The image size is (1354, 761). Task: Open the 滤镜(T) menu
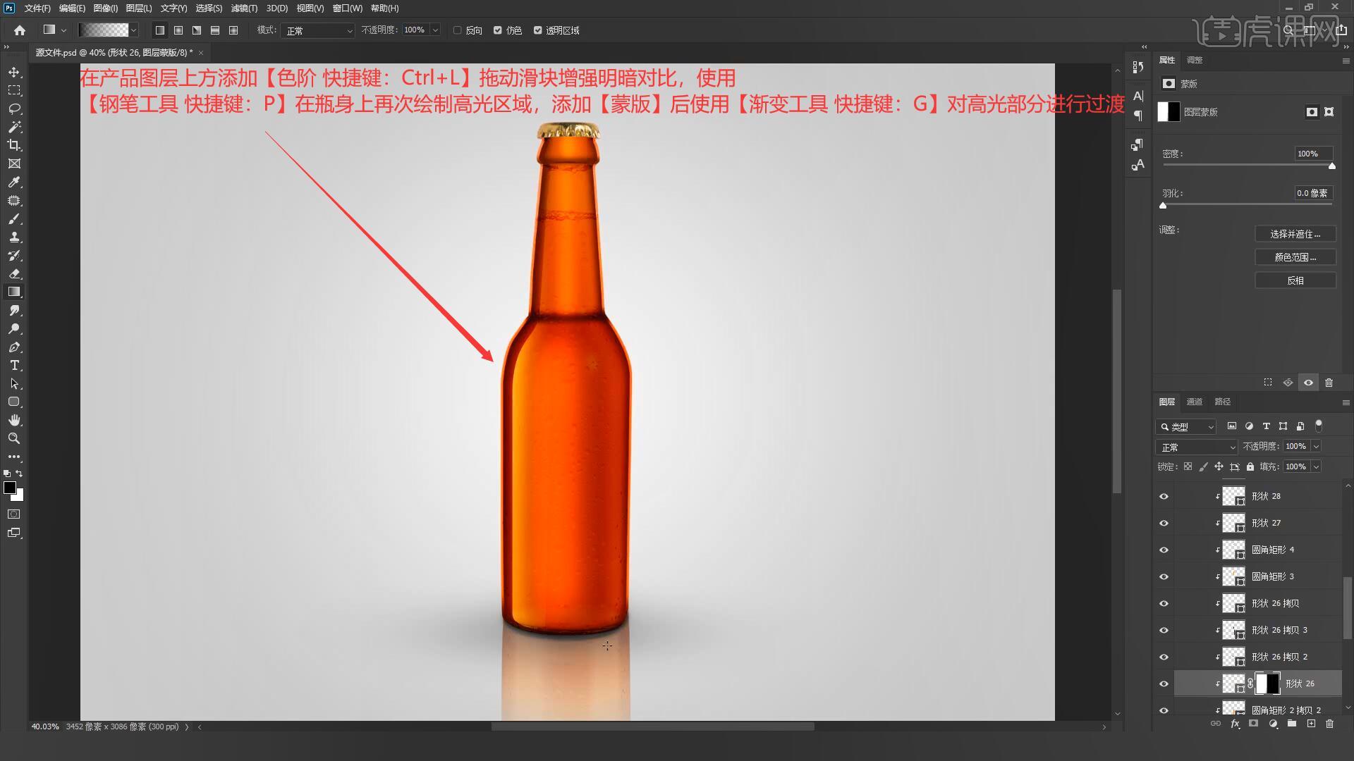pyautogui.click(x=244, y=8)
